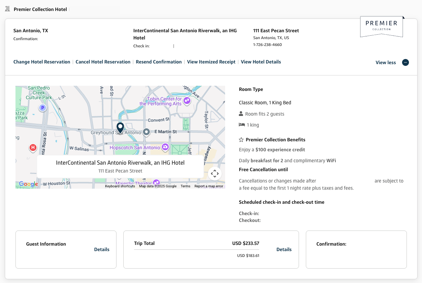
Task: Click the hotel building icon beside Premier Collection Hotel
Action: (x=8, y=9)
